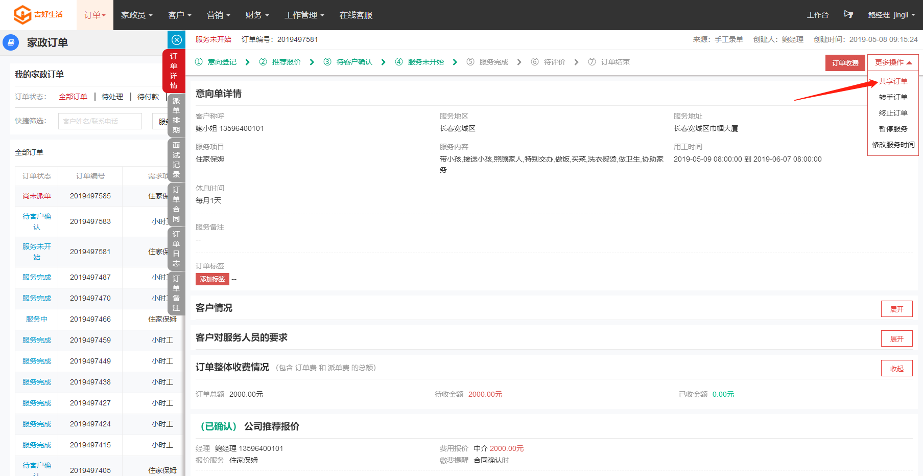This screenshot has width=923, height=476.
Task: Open the 客户 dropdown menu
Action: pos(179,15)
